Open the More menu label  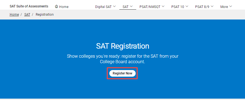pos(224,7)
